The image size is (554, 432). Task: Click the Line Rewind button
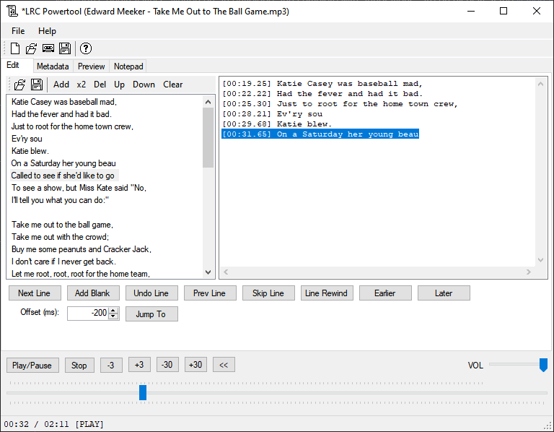pos(327,293)
